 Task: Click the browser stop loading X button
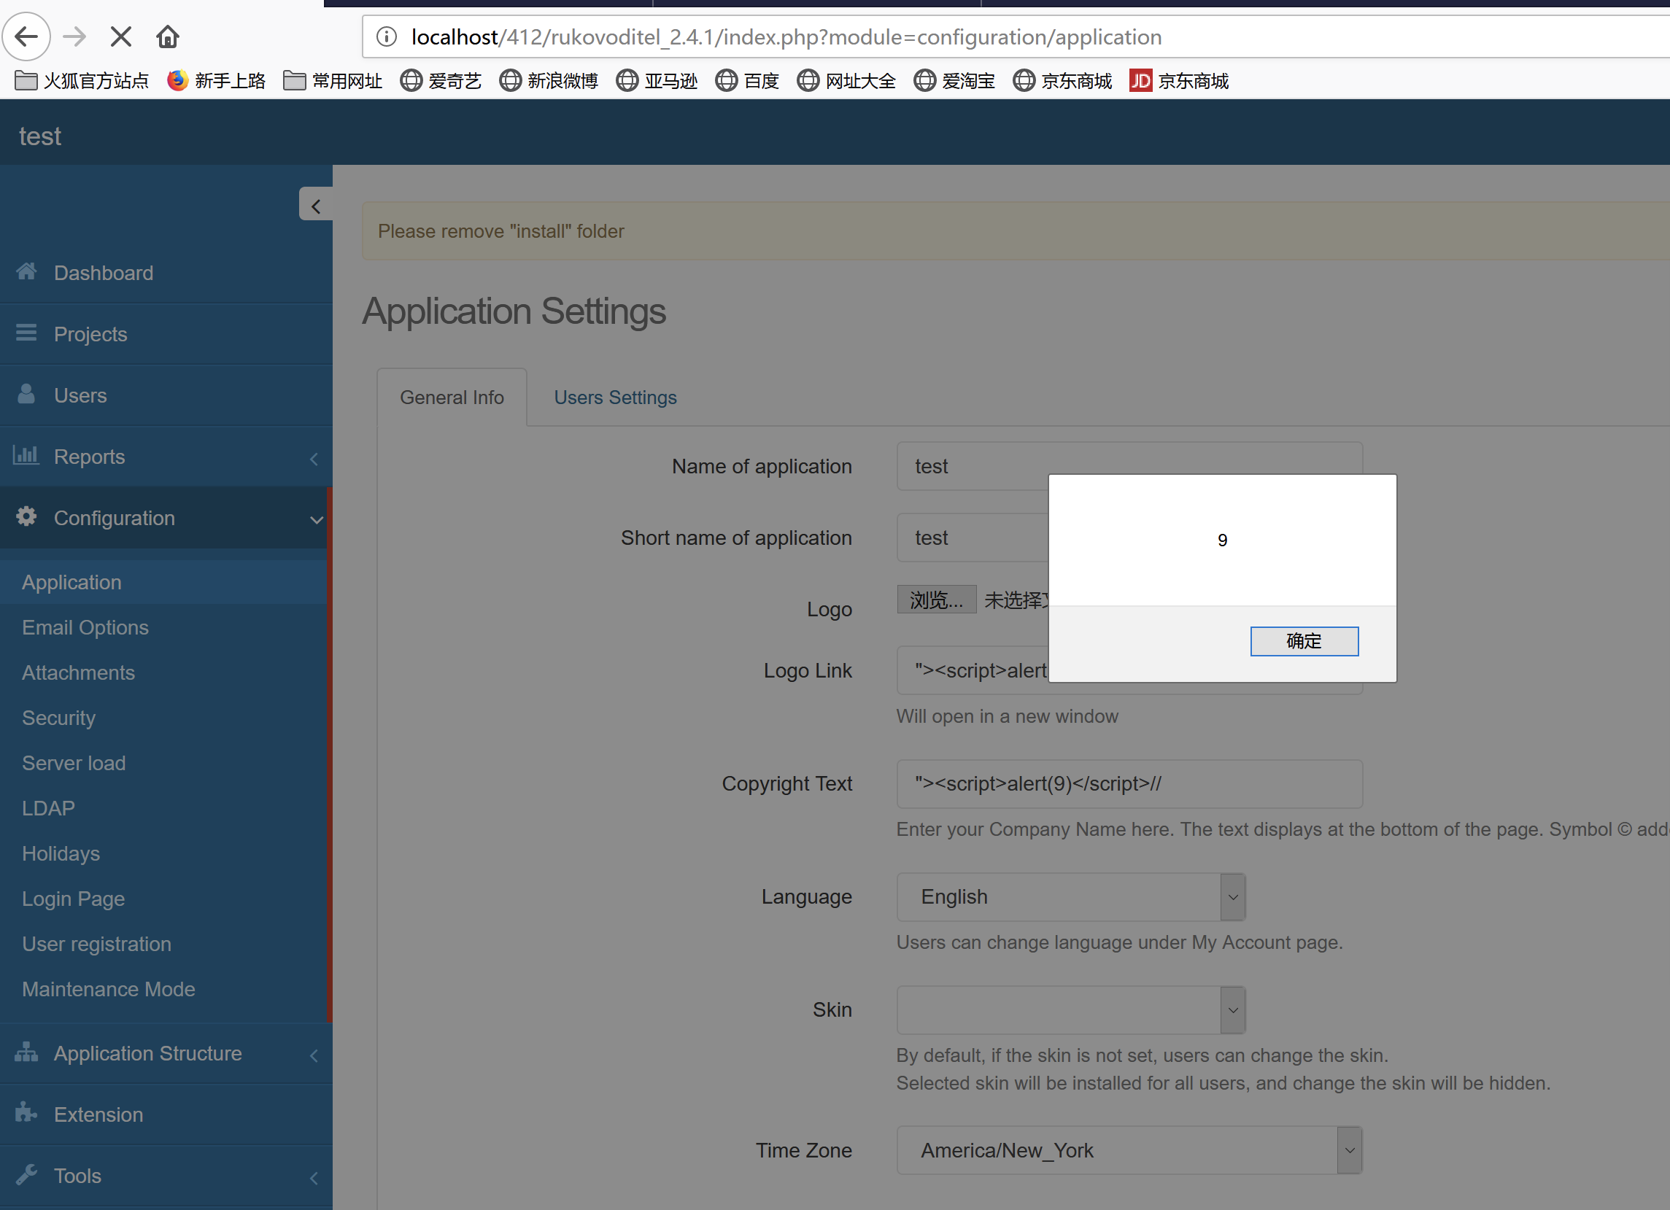(121, 36)
